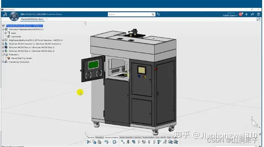Open the Help question mark icon

coord(258,15)
